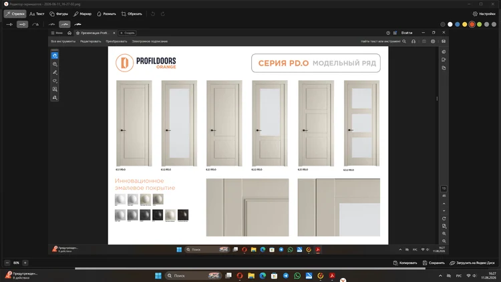501x282 pixels.
Task: Pick the filled straight arrow style
Action: [x=22, y=24]
